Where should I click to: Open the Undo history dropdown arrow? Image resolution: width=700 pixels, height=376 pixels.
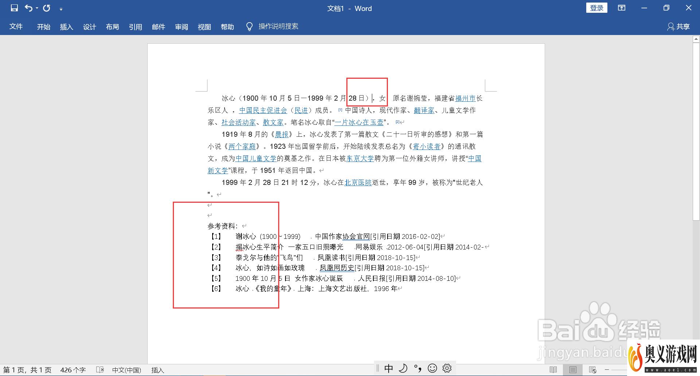click(x=37, y=8)
